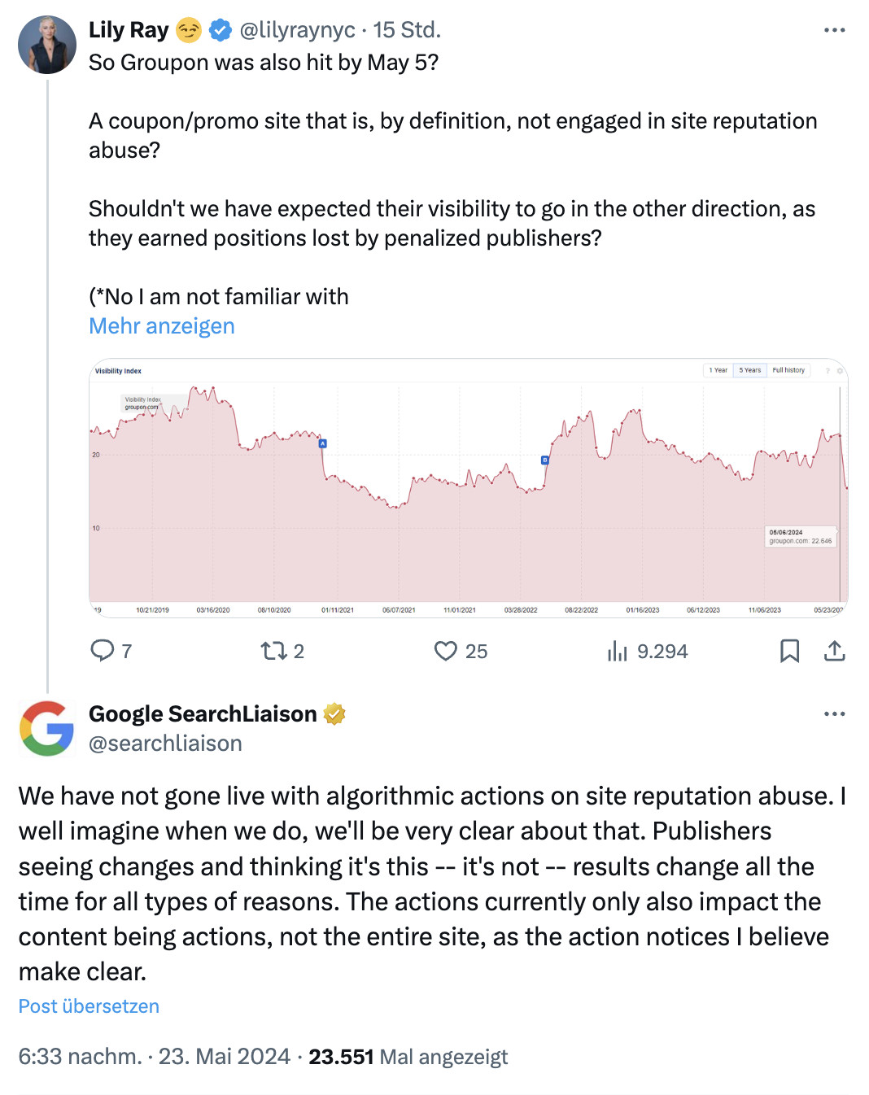
Task: Open Google SearchLiaison's more options menu
Action: click(x=835, y=713)
